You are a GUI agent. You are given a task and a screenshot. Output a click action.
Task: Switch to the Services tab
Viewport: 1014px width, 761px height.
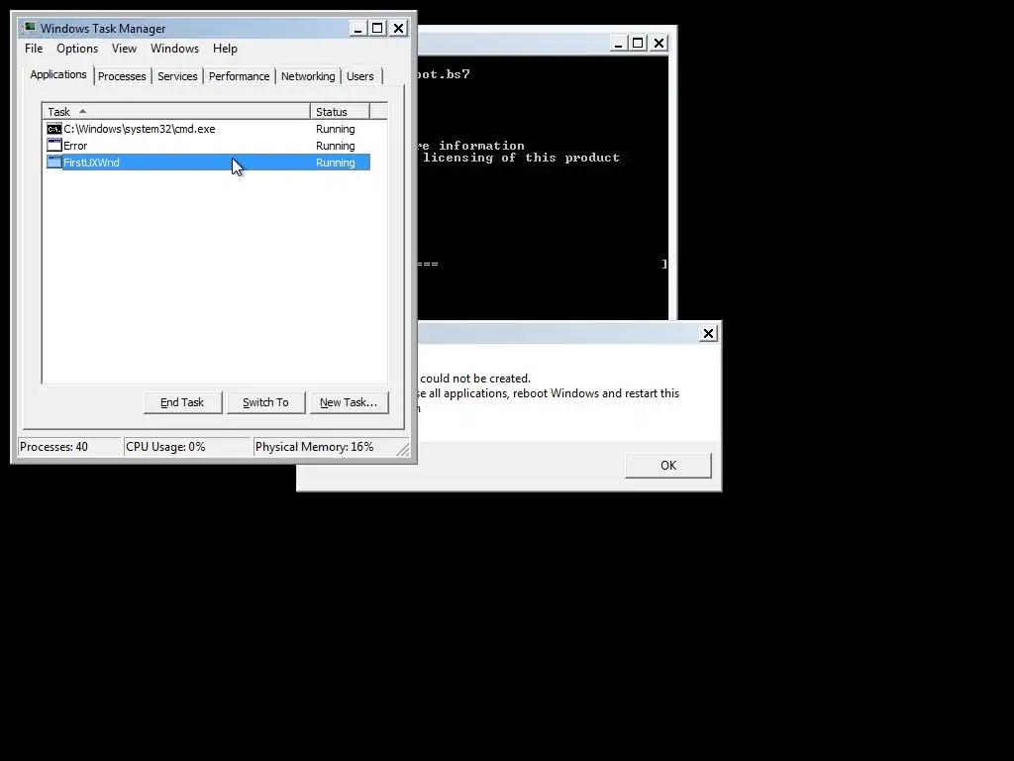pyautogui.click(x=177, y=76)
